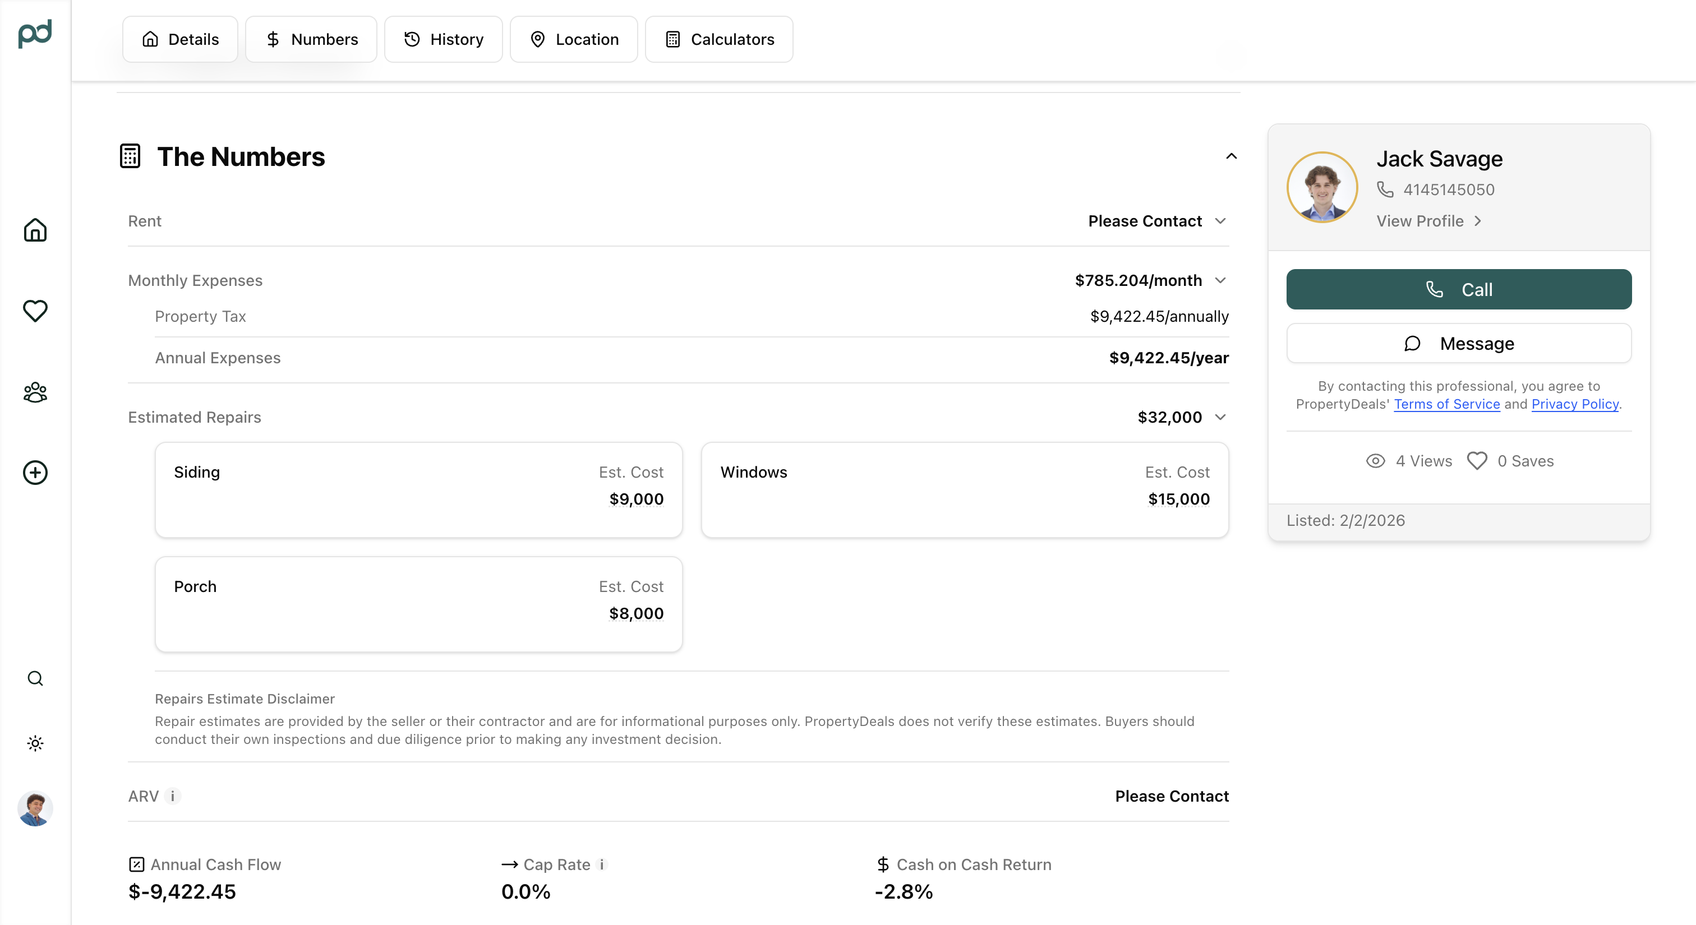Open the Calculators tab

tap(719, 39)
